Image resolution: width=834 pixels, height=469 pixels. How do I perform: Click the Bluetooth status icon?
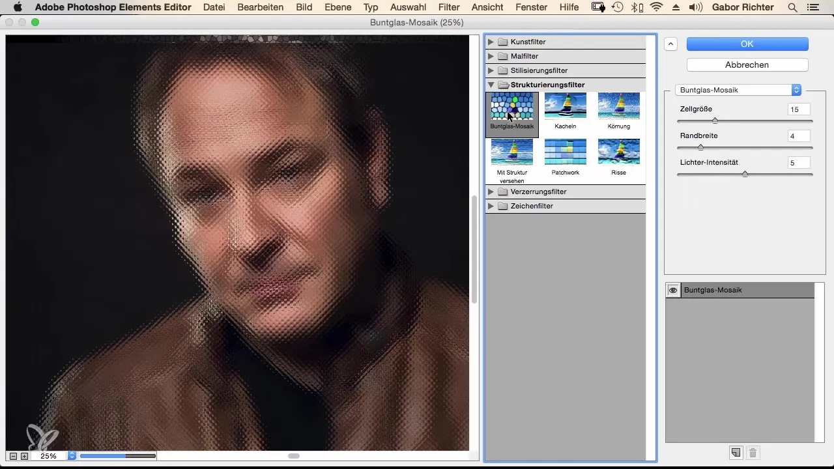(x=635, y=7)
